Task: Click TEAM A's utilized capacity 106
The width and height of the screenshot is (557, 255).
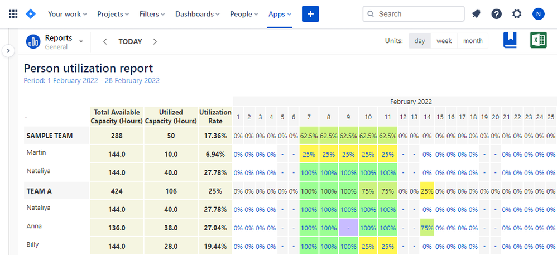Action: (171, 191)
